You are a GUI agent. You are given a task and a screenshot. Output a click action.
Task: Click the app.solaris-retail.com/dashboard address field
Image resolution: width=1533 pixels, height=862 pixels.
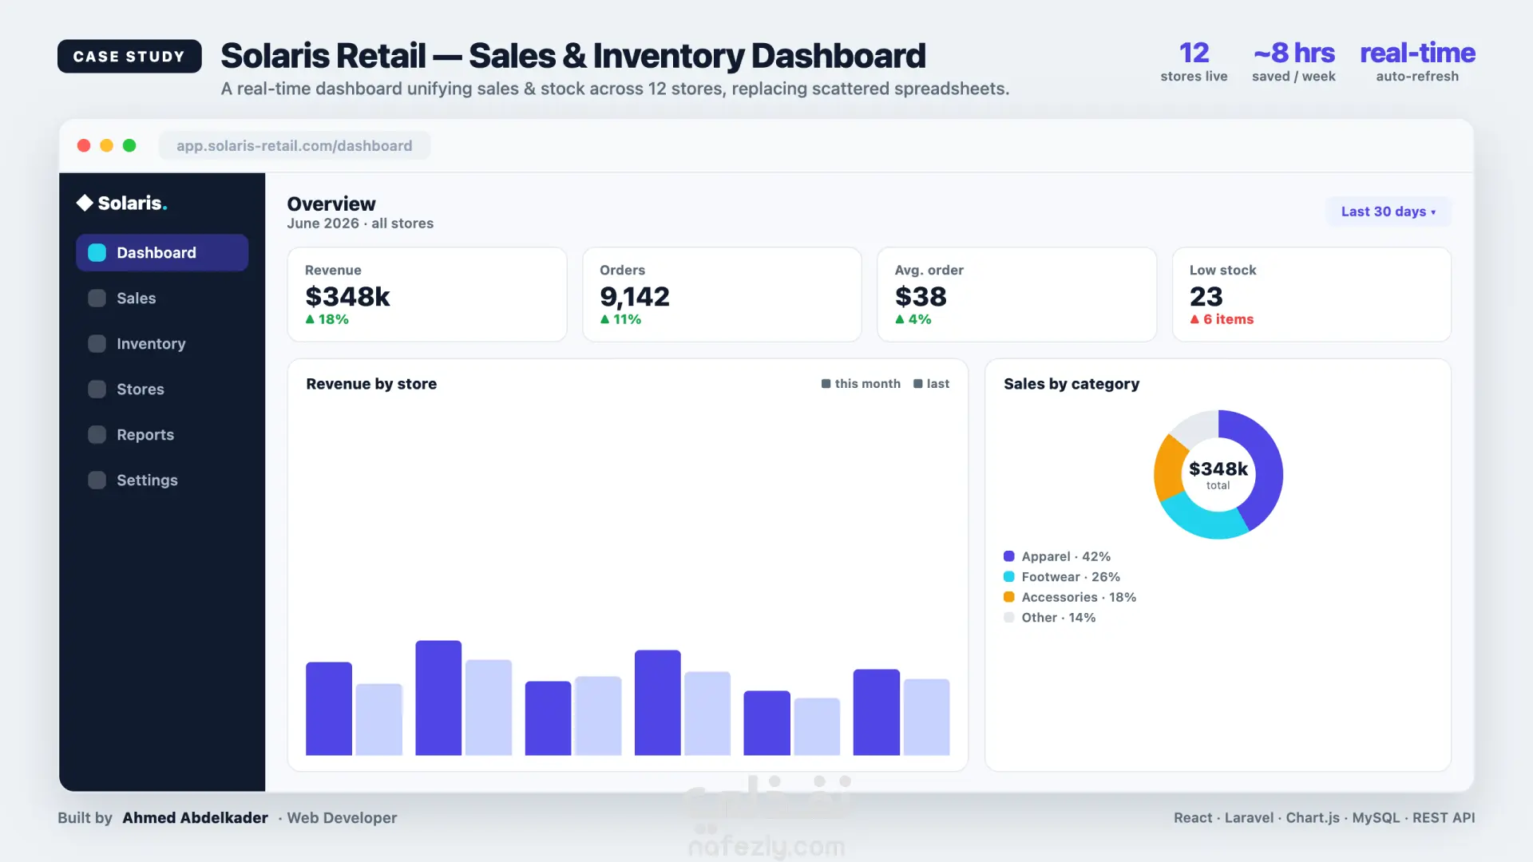click(x=295, y=145)
